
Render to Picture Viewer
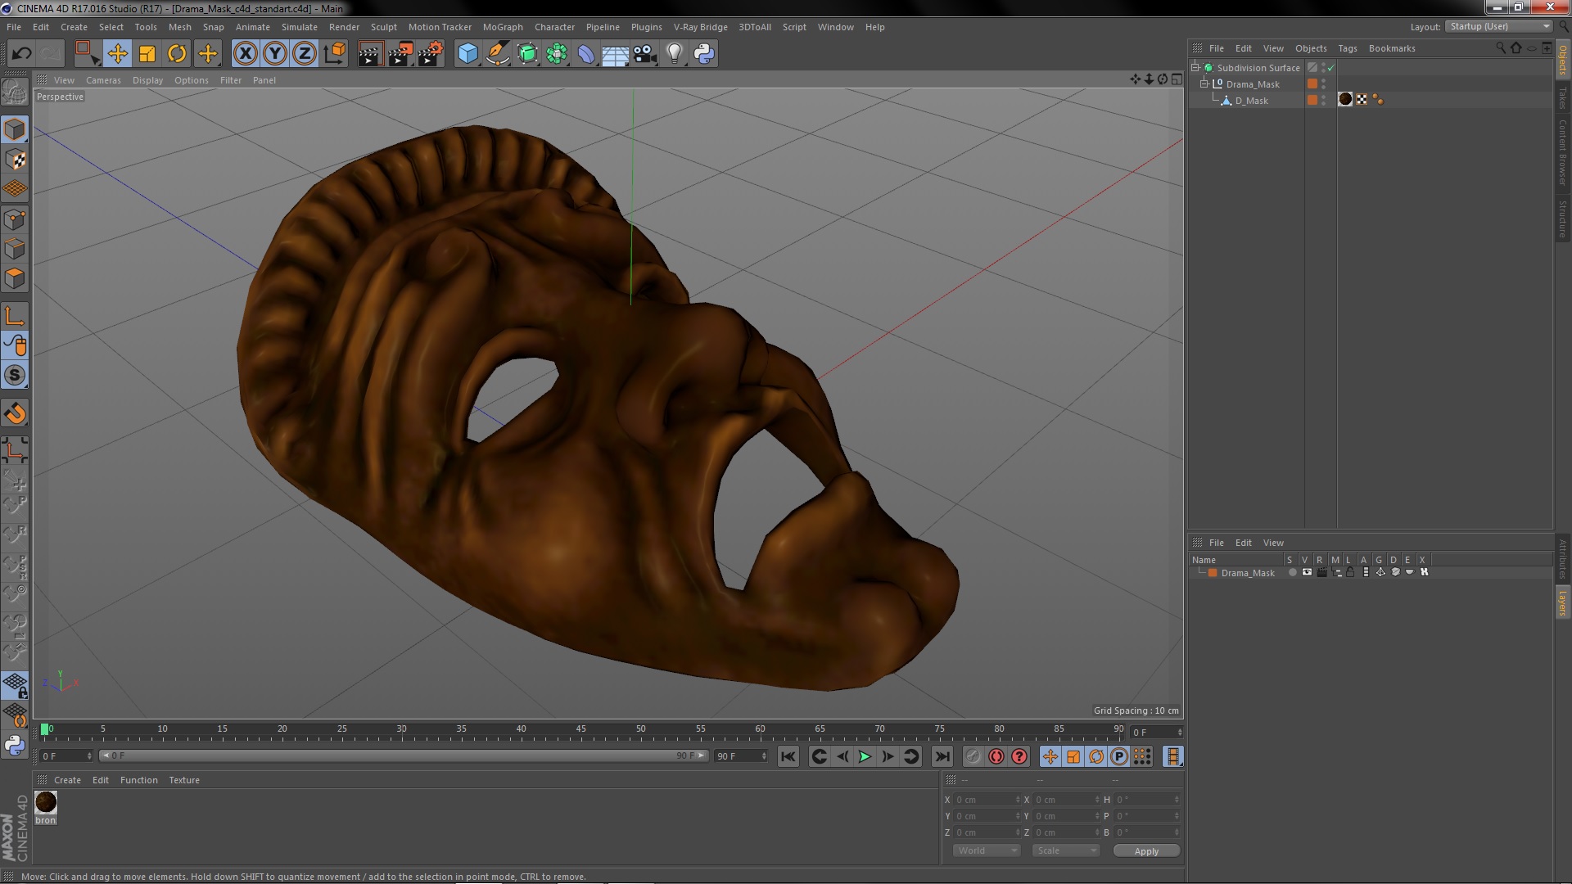pos(400,54)
